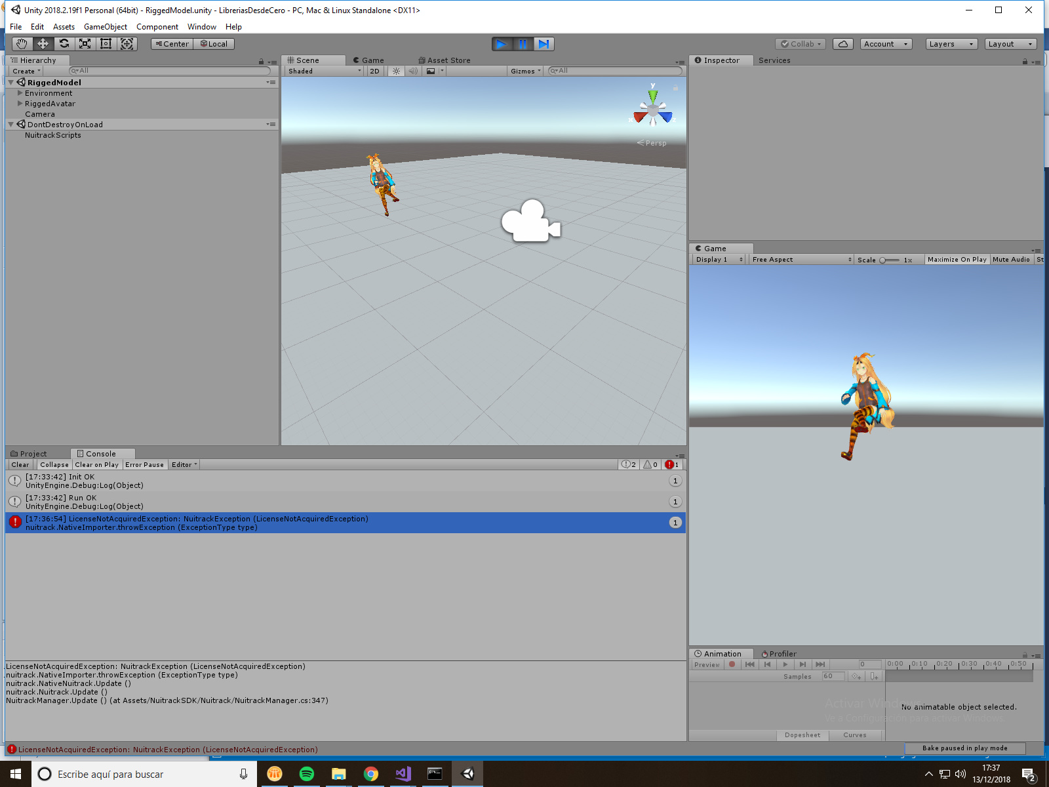Screen dimensions: 1049x787
Task: Open the Account dropdown
Action: [x=886, y=44]
